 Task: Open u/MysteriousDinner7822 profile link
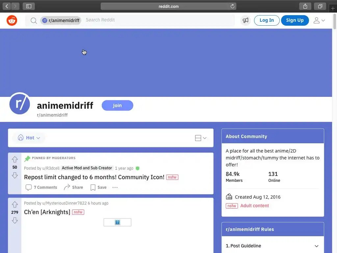point(65,203)
